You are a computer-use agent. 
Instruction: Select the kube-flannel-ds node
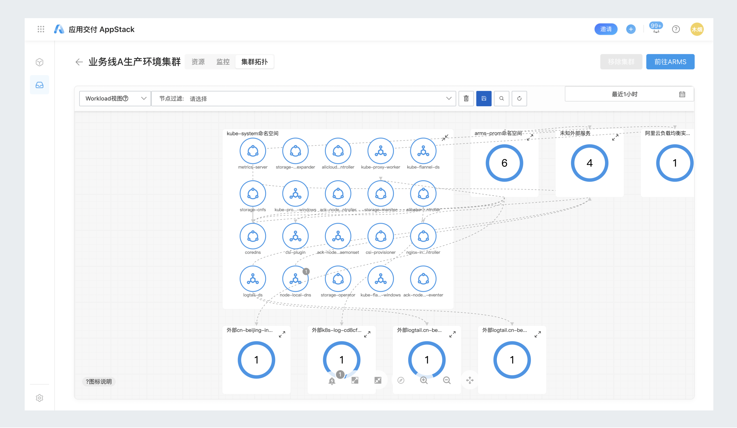(x=423, y=151)
